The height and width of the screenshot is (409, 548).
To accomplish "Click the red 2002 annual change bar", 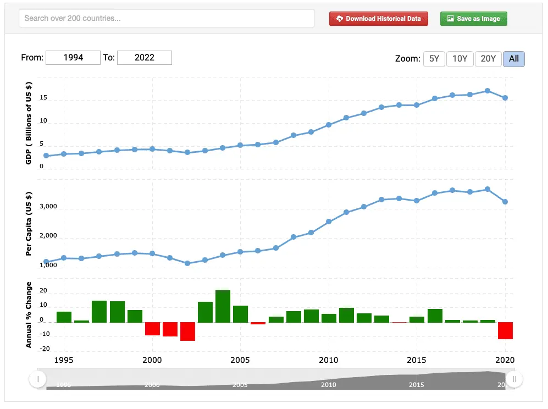I will click(187, 331).
